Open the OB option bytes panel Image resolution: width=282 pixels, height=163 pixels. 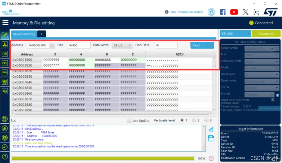[x=5, y=54]
